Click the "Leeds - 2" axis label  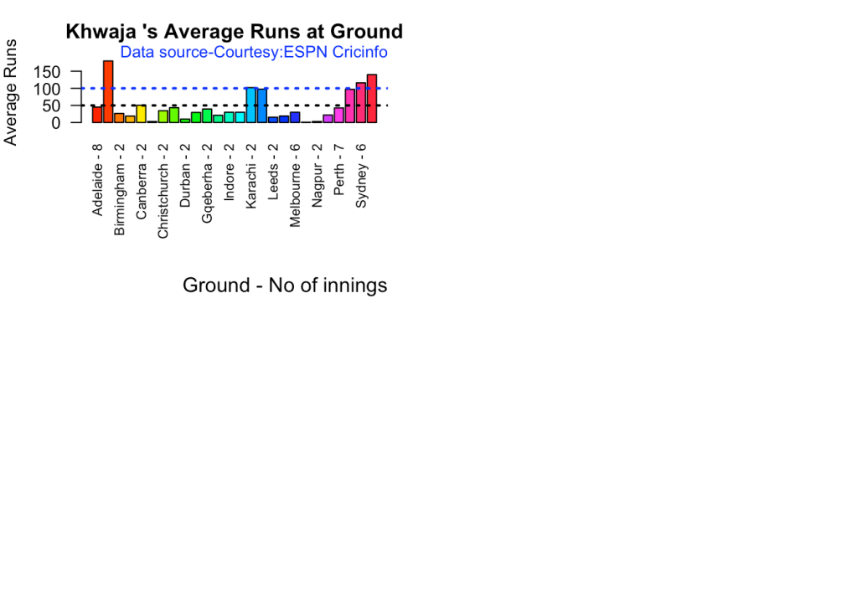click(x=273, y=174)
